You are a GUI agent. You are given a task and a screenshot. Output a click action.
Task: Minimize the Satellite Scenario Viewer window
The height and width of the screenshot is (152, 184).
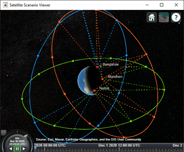tap(147, 5)
